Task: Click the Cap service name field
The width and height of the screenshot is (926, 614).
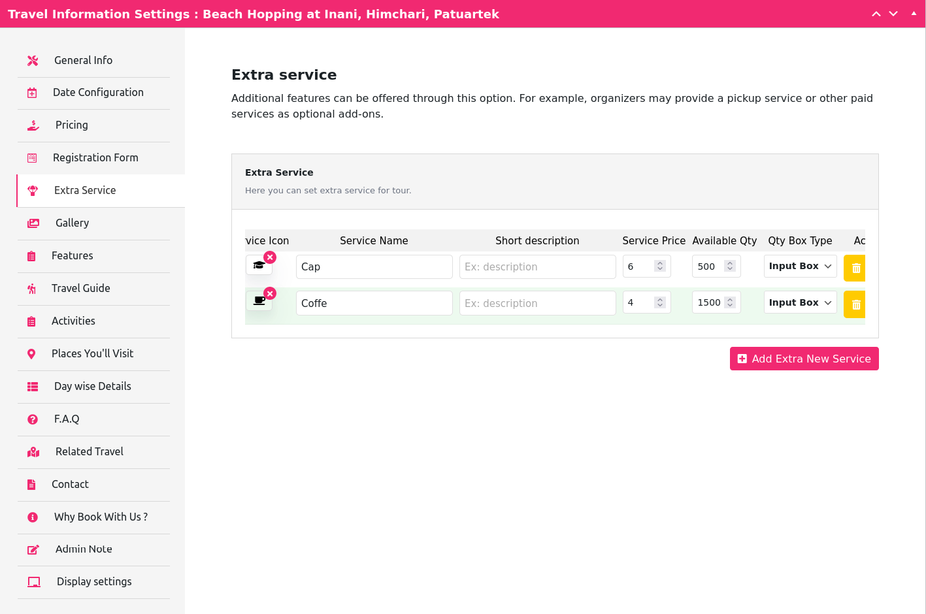Action: [374, 267]
